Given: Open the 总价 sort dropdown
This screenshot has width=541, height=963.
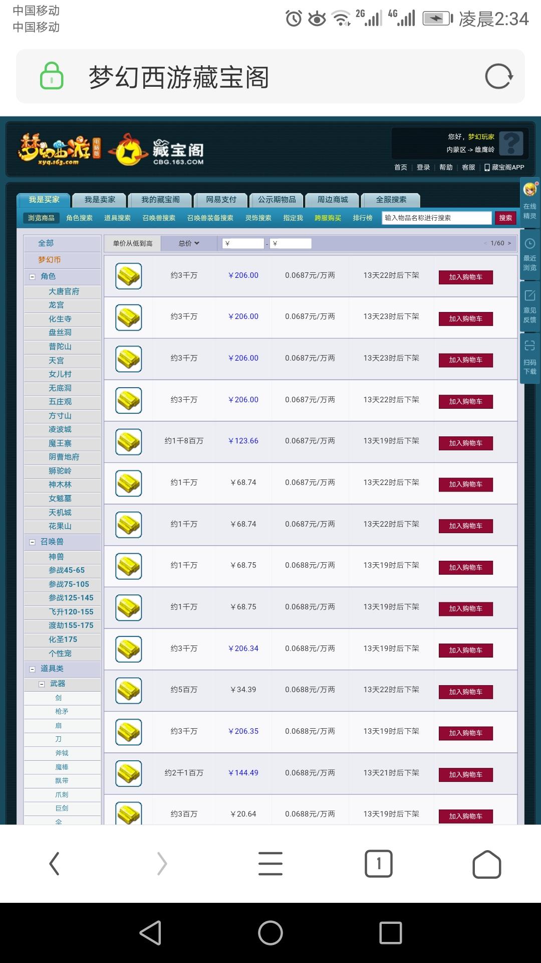Looking at the screenshot, I should click(x=189, y=243).
